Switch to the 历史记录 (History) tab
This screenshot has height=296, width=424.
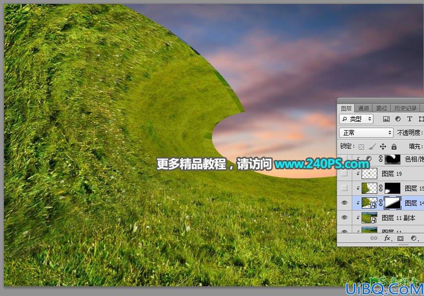[405, 108]
